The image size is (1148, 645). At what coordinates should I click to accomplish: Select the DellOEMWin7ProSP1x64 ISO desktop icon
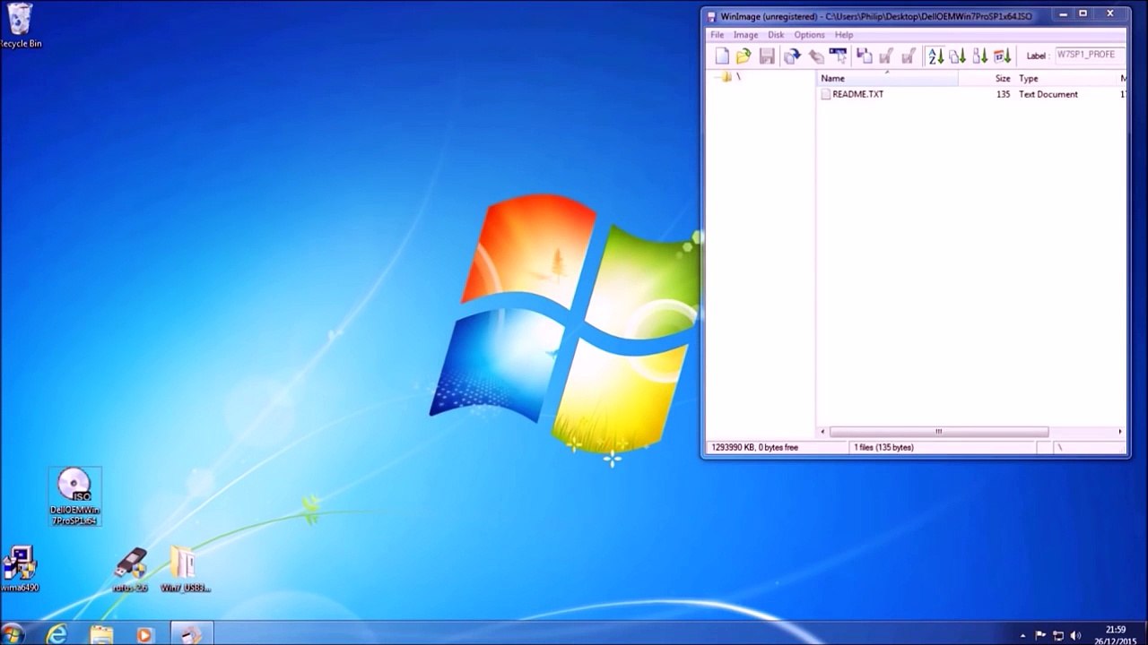point(74,496)
